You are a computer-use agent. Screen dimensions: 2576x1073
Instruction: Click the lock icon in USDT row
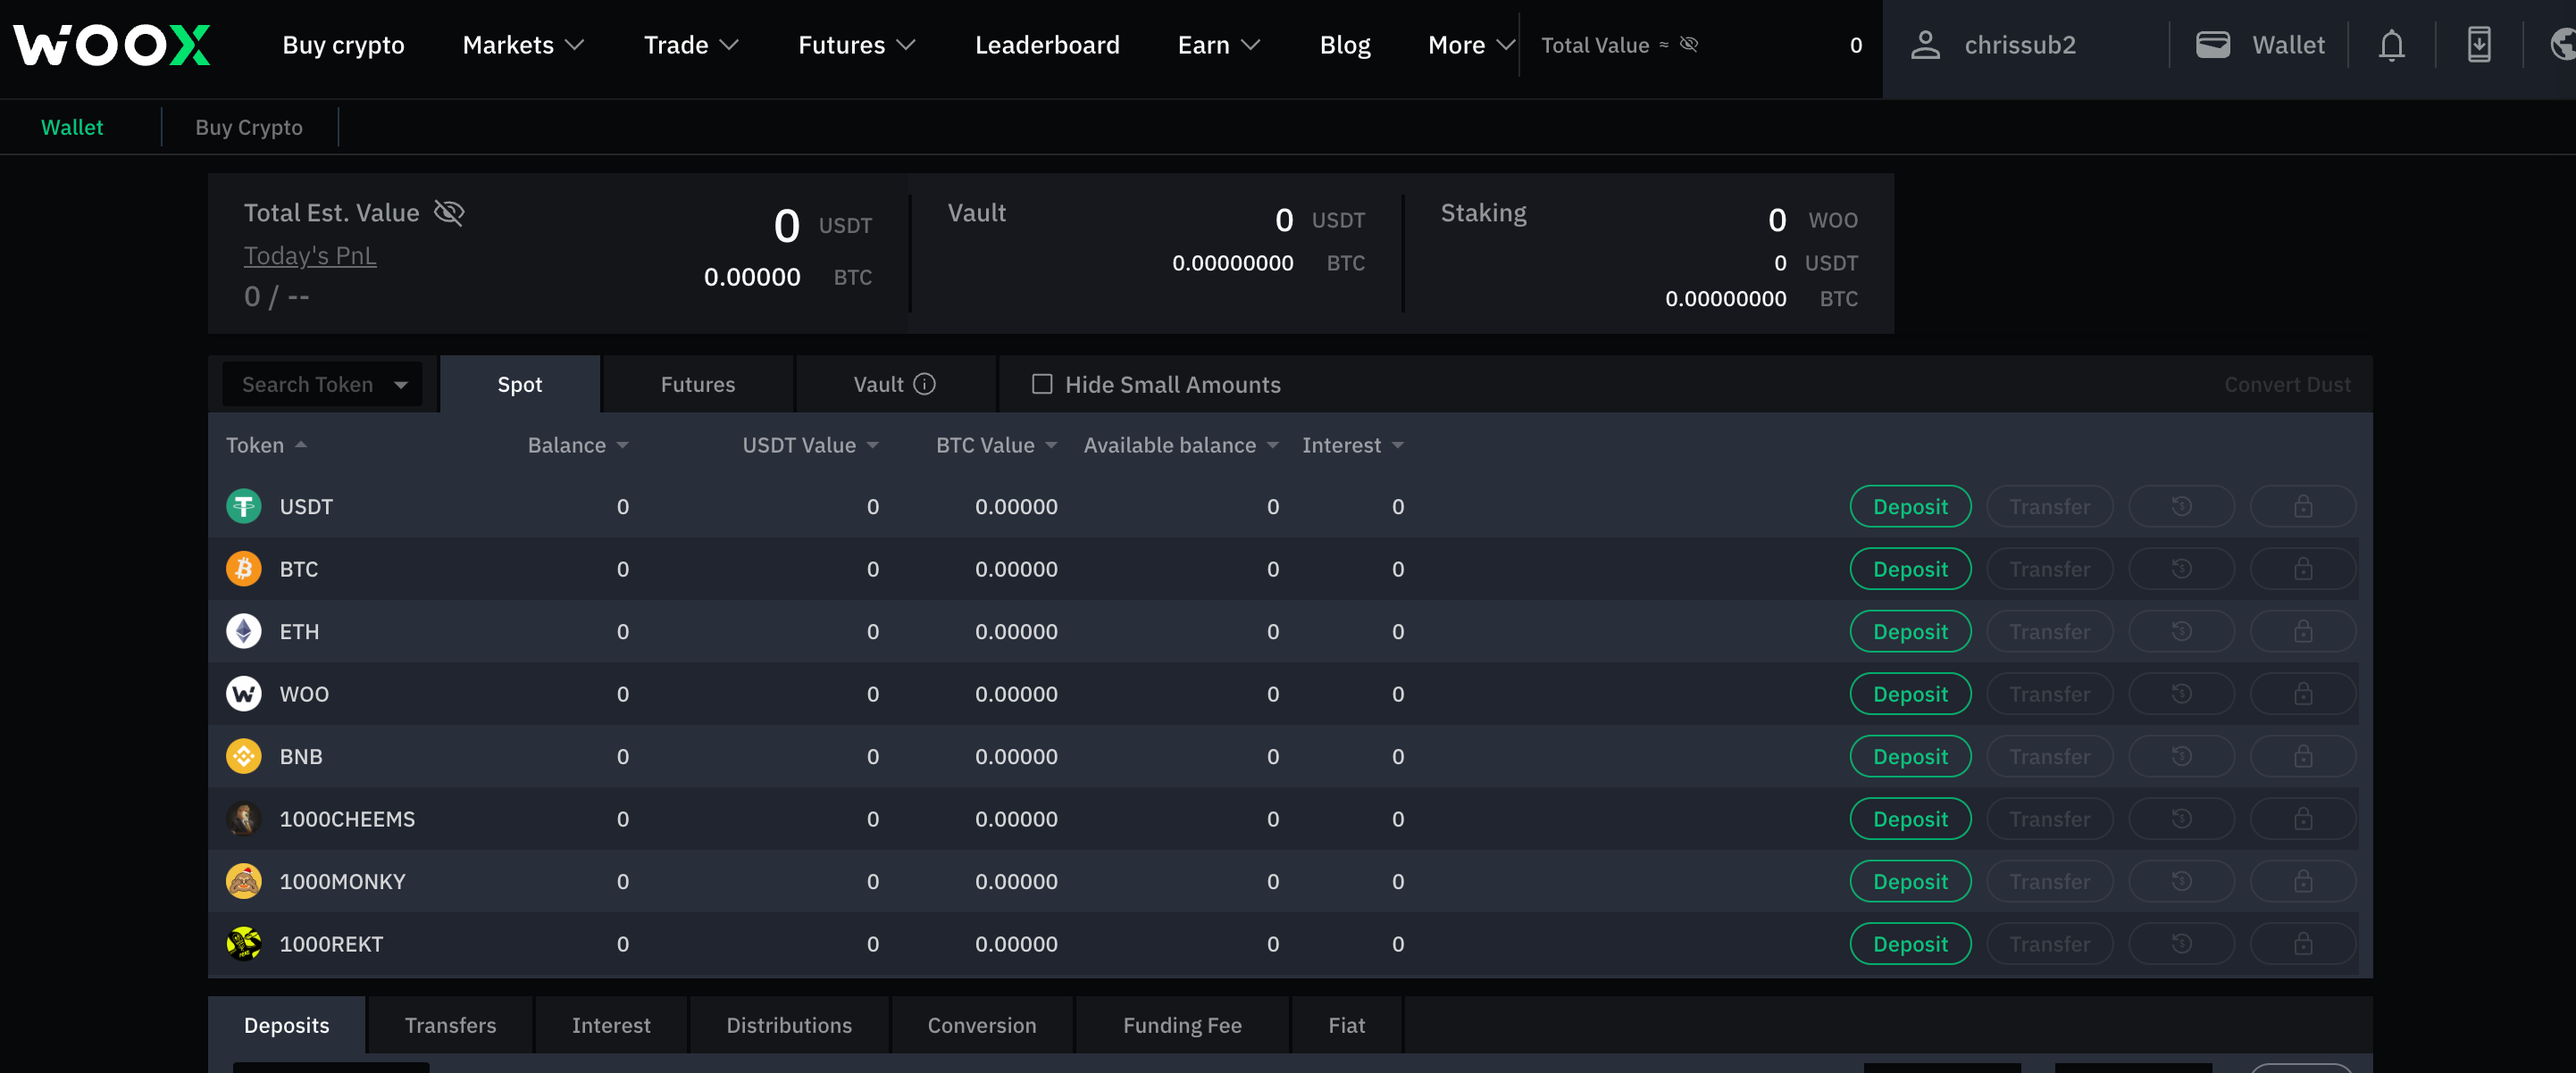click(2303, 506)
